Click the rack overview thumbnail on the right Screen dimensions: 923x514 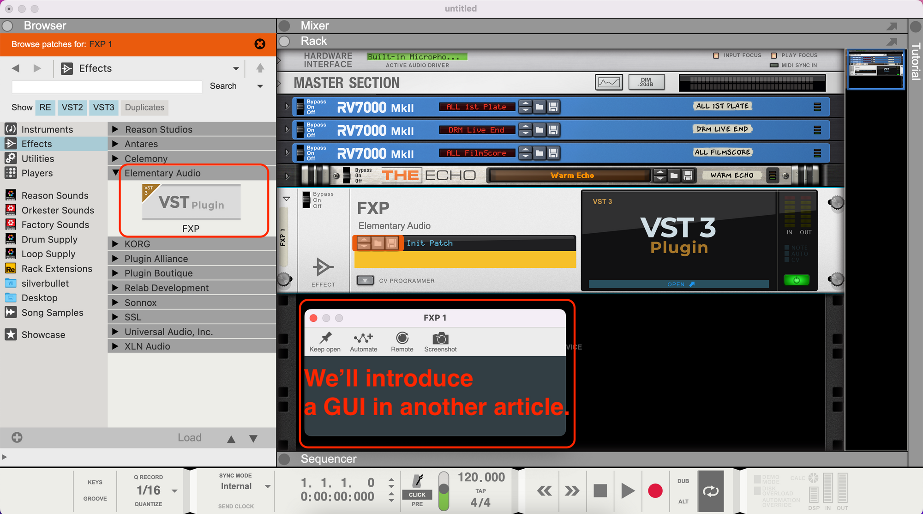[875, 70]
